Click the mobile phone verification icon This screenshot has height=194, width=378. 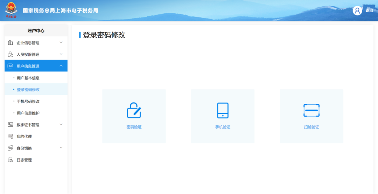click(x=223, y=110)
